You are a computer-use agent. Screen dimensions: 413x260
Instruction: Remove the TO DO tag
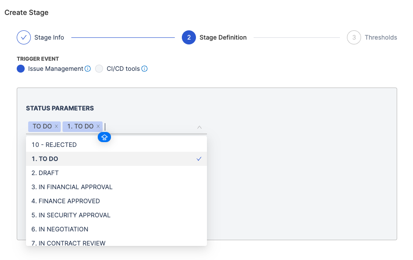pos(56,126)
